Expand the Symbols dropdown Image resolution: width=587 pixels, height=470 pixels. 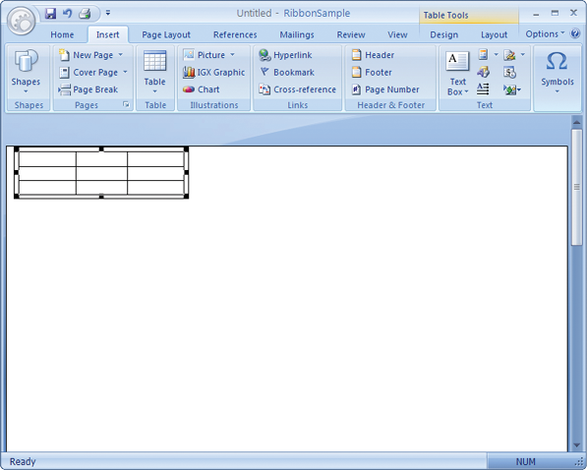click(x=558, y=72)
